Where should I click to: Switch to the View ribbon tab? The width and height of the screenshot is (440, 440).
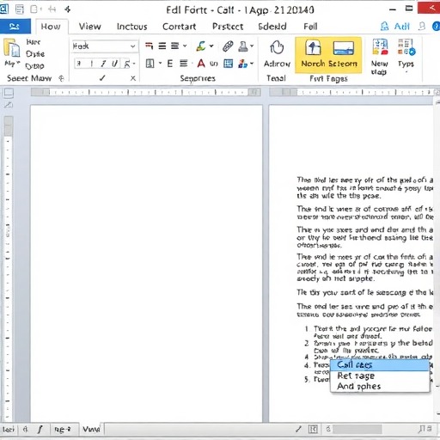[x=90, y=27]
